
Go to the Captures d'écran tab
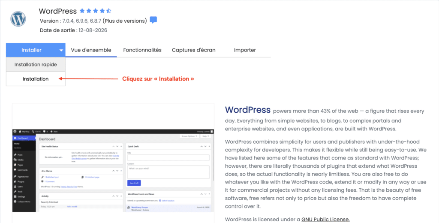194,50
